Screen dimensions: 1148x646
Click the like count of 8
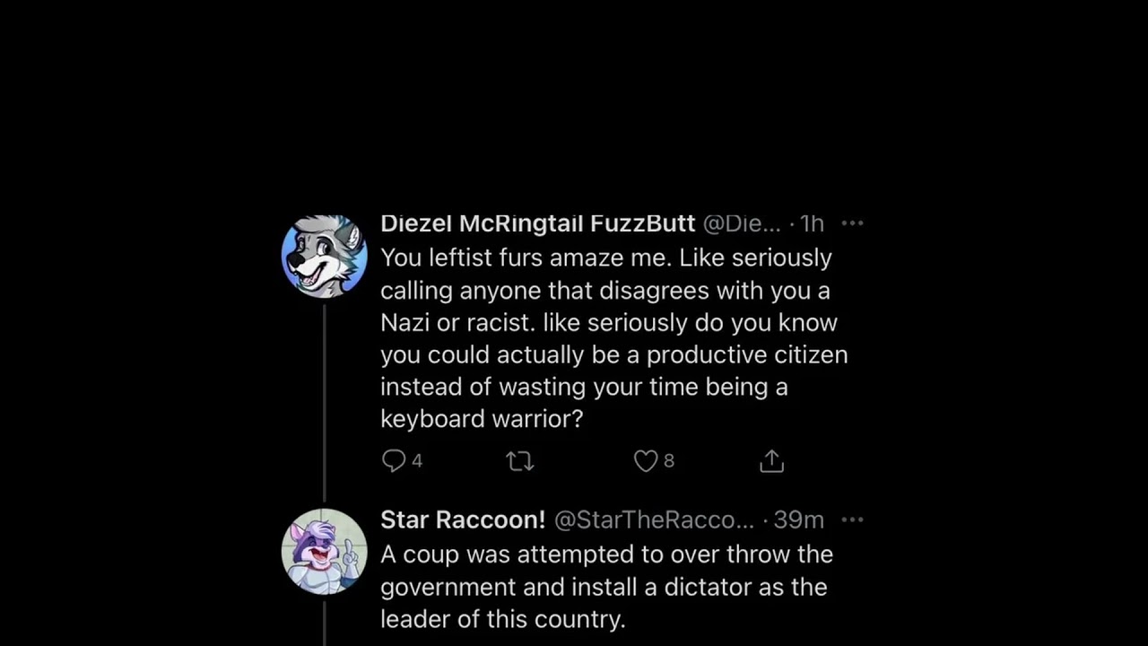tap(669, 461)
